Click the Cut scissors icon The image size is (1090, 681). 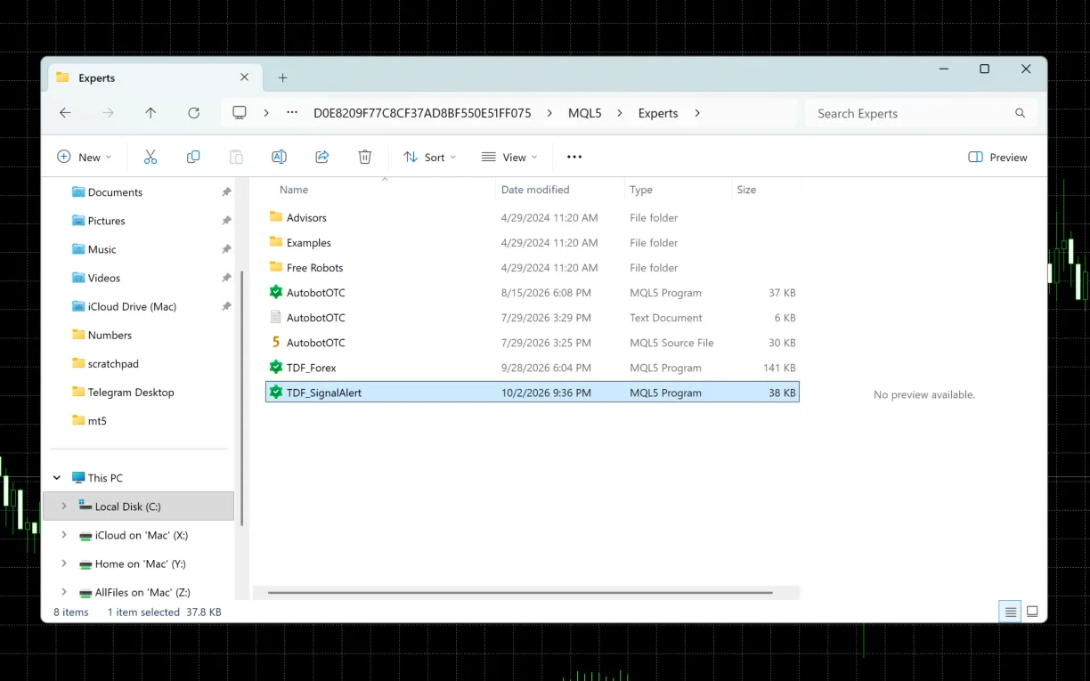(x=150, y=157)
